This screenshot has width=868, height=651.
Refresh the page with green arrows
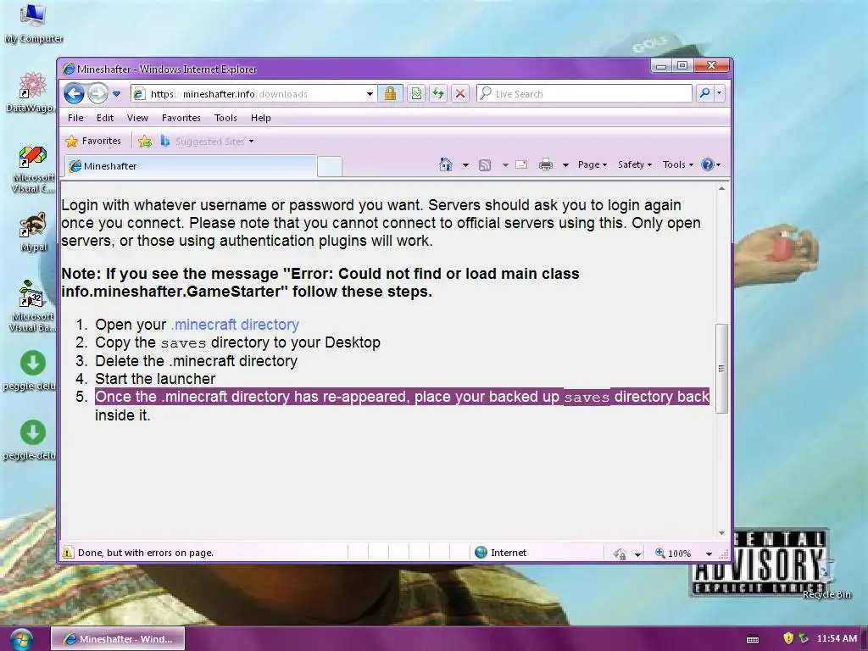(x=438, y=93)
